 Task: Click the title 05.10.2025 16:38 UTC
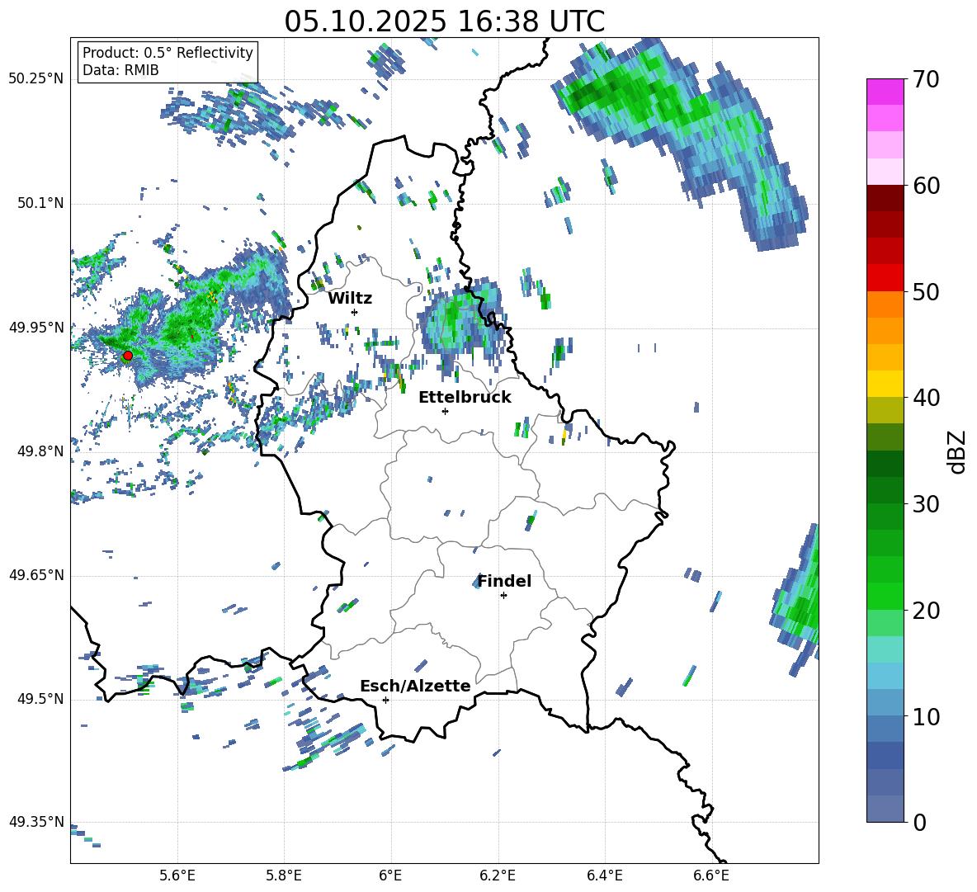click(444, 21)
